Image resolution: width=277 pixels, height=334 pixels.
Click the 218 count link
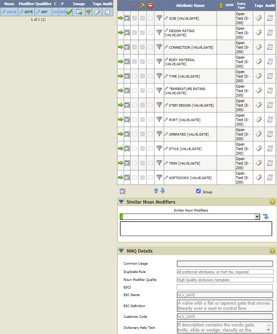click(x=55, y=12)
